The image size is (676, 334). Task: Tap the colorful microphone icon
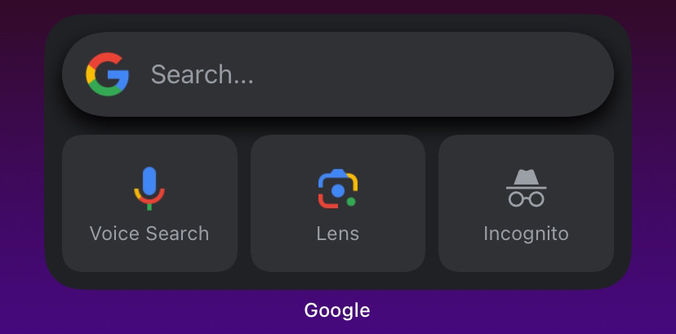pyautogui.click(x=149, y=189)
